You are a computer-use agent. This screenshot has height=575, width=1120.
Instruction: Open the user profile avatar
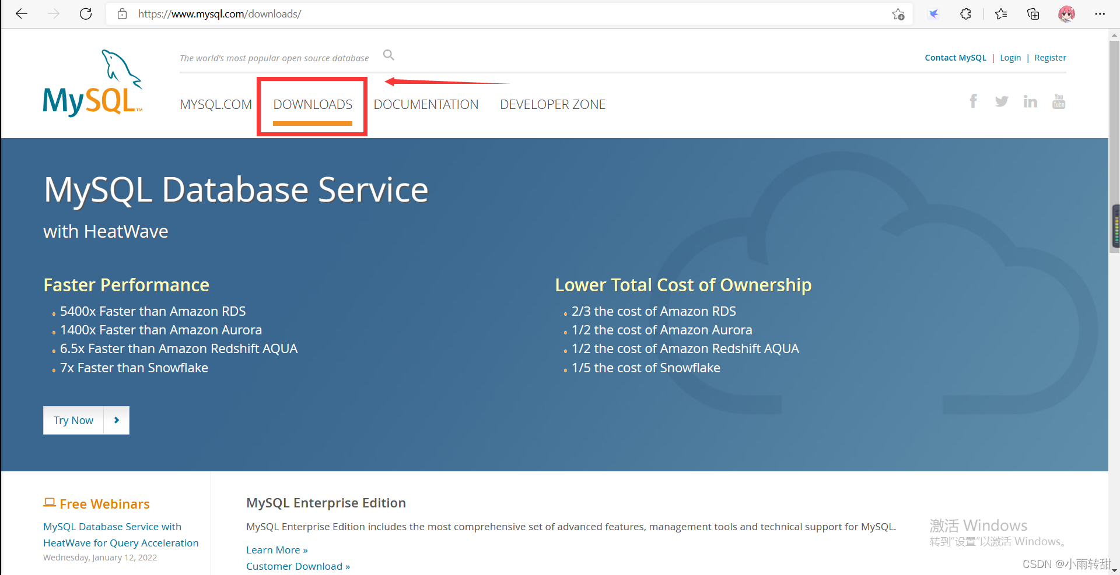click(1066, 14)
